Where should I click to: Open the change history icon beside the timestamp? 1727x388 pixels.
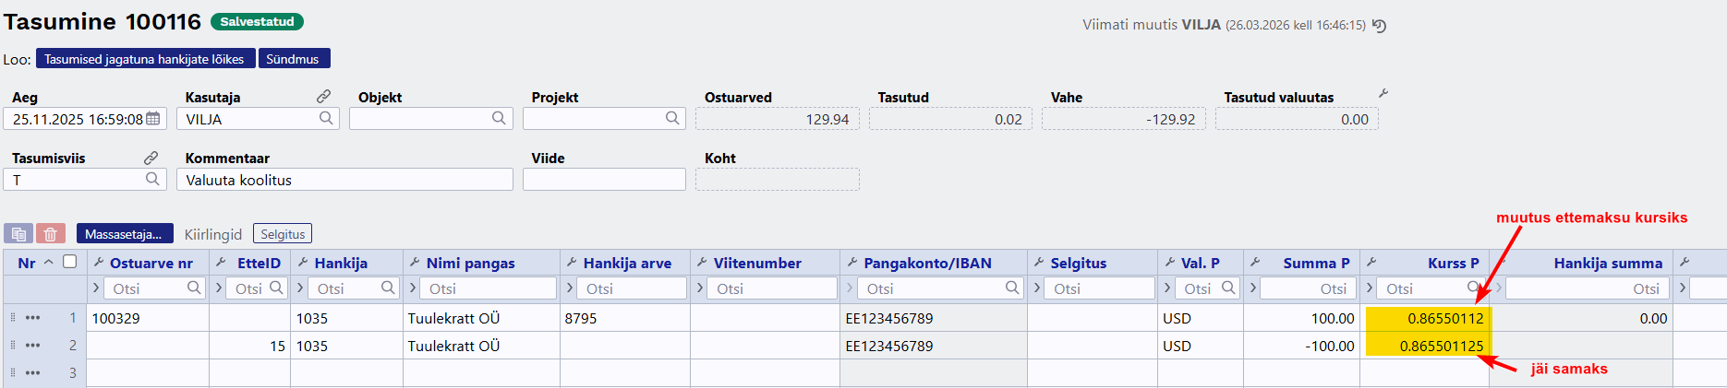pyautogui.click(x=1379, y=26)
